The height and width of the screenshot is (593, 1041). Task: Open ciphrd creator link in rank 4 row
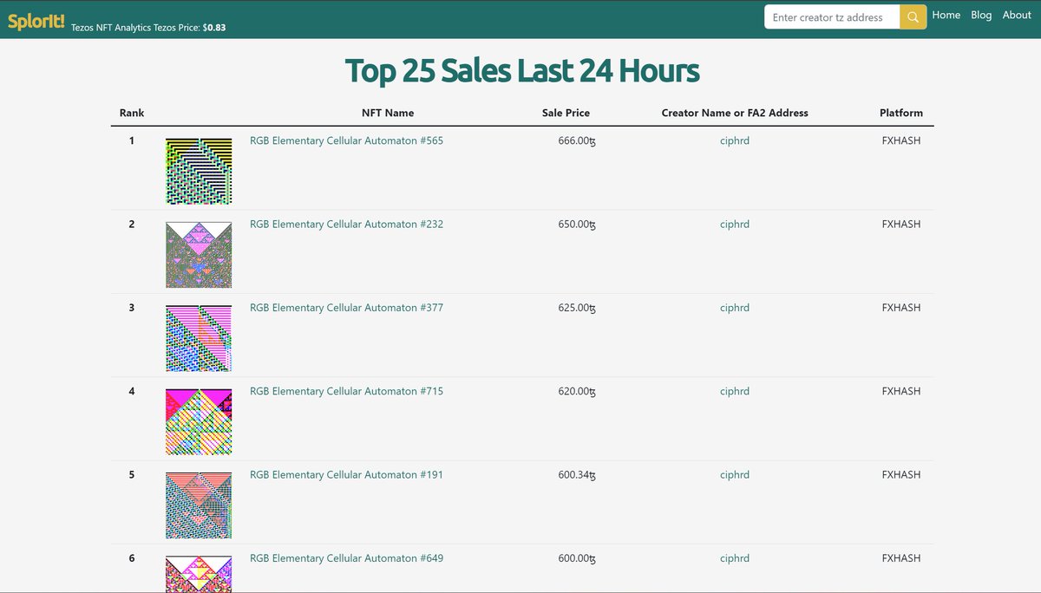tap(735, 391)
